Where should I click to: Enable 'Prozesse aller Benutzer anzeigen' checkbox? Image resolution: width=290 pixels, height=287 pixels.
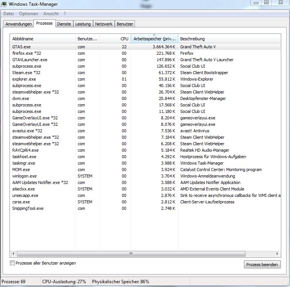coord(12,263)
